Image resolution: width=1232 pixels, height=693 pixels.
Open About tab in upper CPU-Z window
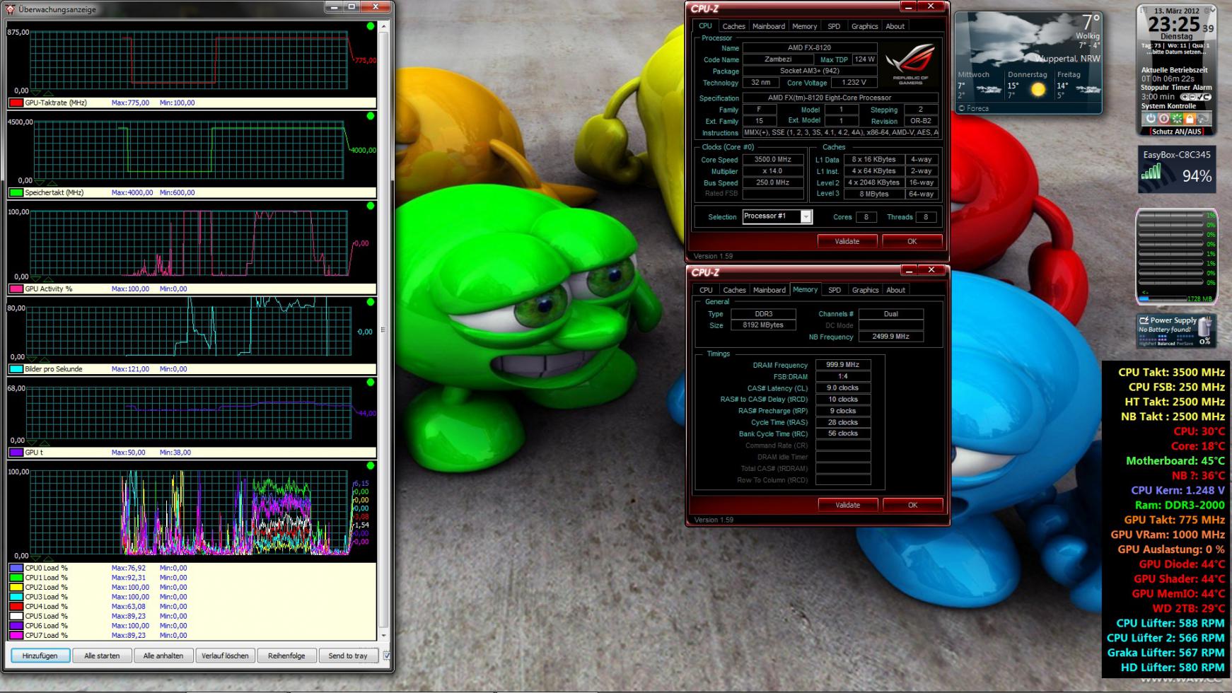point(895,26)
